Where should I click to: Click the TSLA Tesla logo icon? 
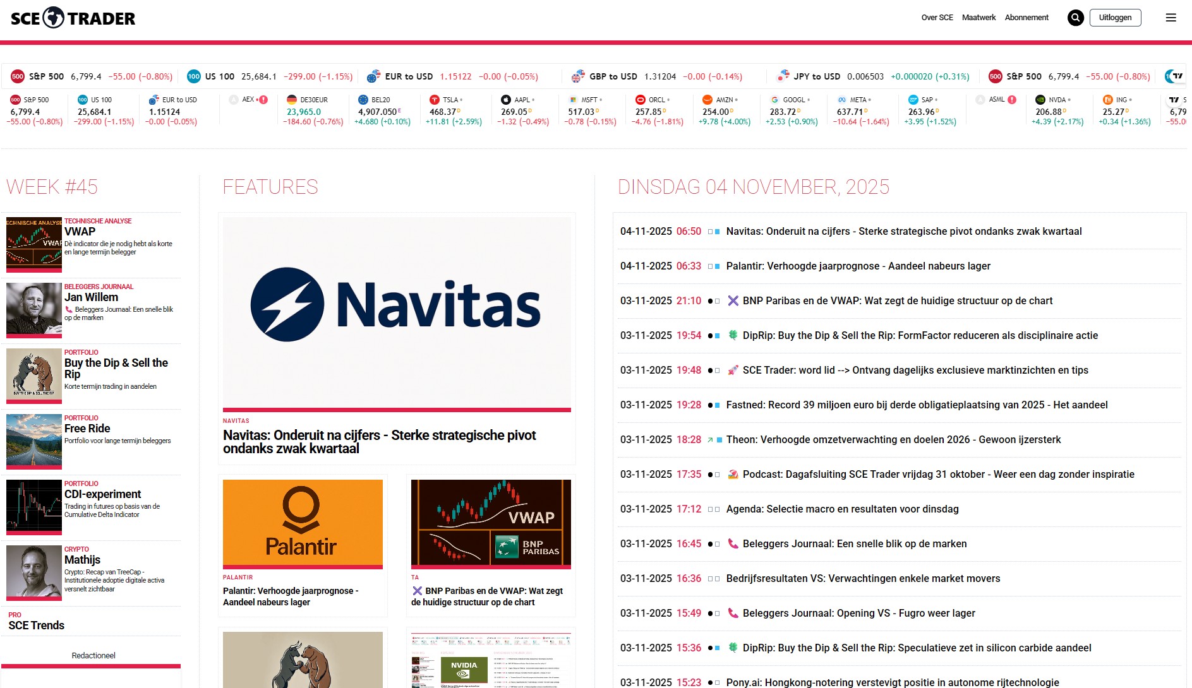click(435, 100)
